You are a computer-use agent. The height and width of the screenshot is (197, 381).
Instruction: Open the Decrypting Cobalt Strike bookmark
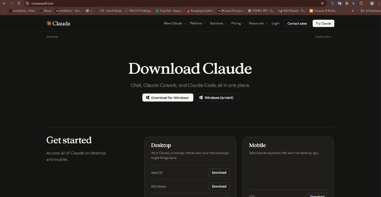pos(200,10)
